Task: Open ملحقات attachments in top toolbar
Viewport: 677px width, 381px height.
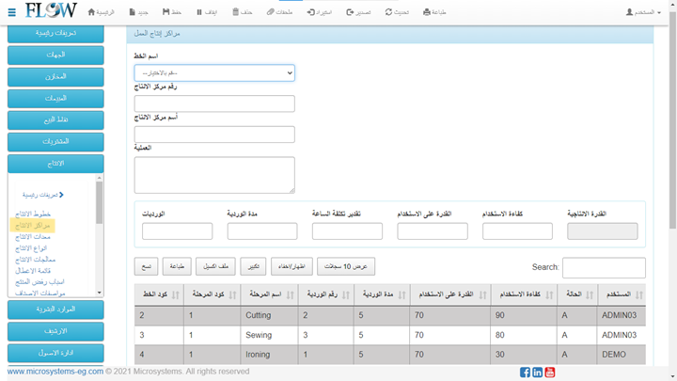Action: tap(279, 12)
